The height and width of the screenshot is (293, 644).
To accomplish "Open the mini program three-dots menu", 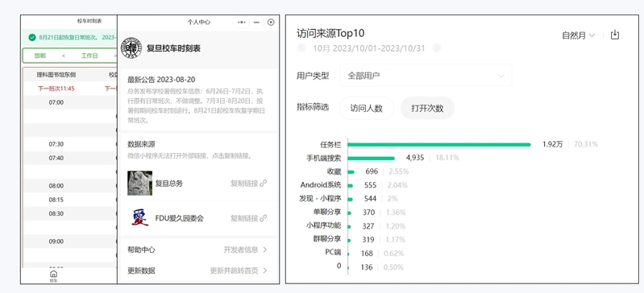I will coord(242,23).
